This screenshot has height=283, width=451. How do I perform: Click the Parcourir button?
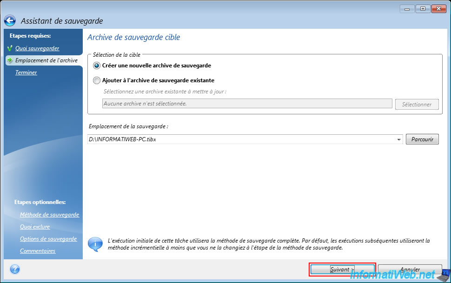pyautogui.click(x=422, y=139)
